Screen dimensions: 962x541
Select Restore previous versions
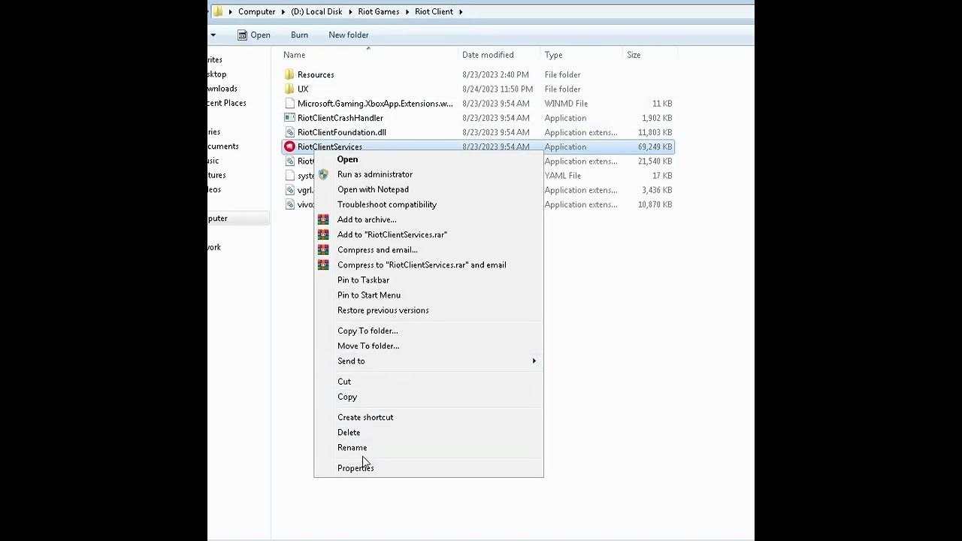pyautogui.click(x=383, y=310)
